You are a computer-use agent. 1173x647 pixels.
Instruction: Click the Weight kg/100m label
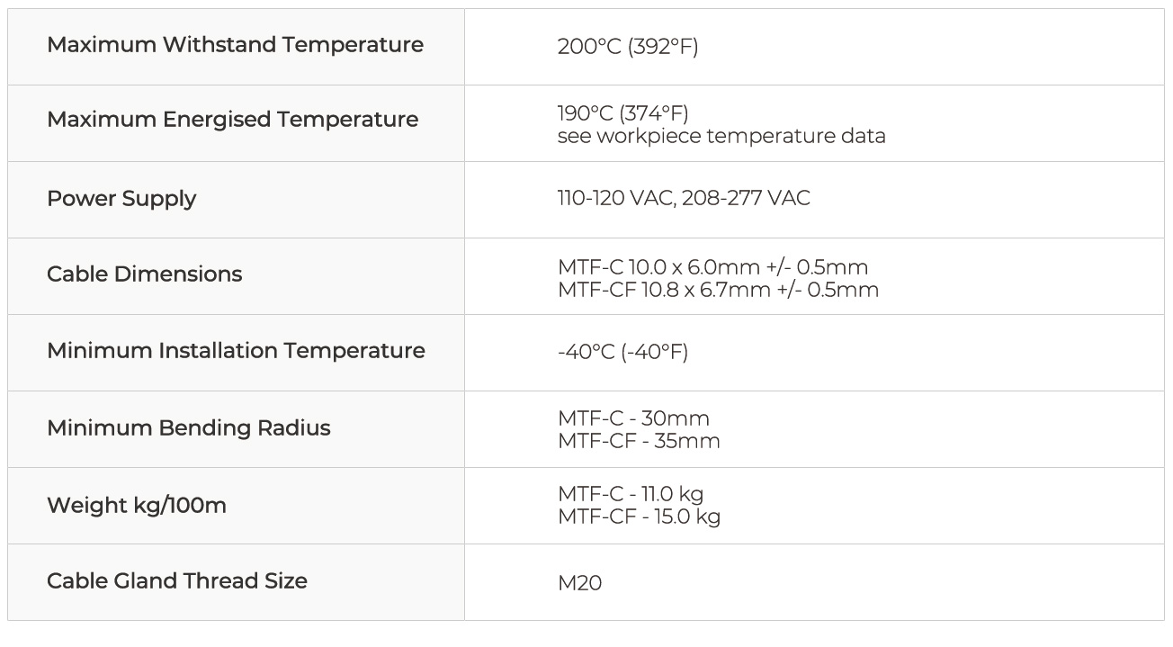tap(137, 506)
